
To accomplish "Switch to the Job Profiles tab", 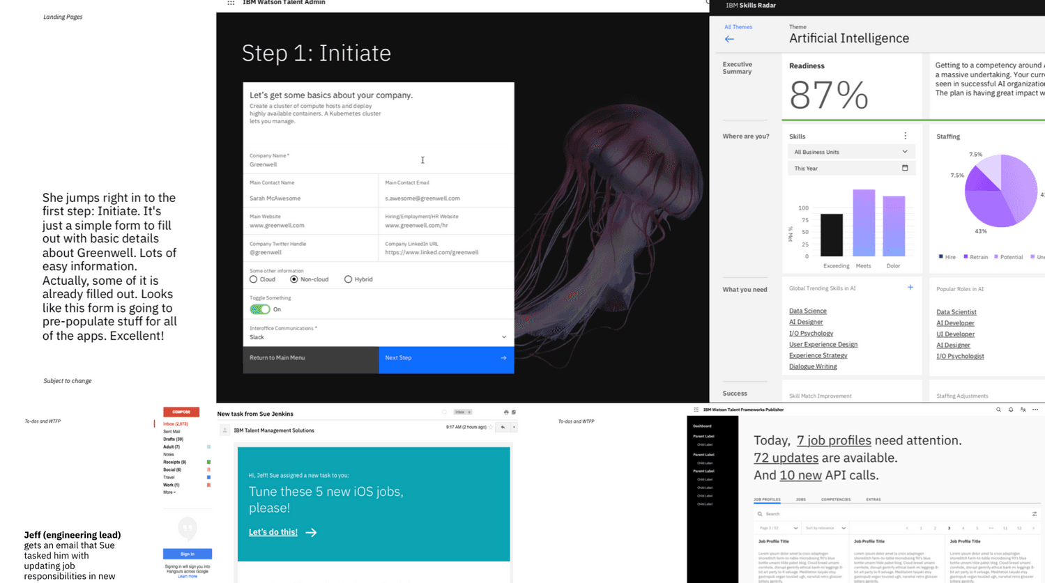I will coord(767,499).
